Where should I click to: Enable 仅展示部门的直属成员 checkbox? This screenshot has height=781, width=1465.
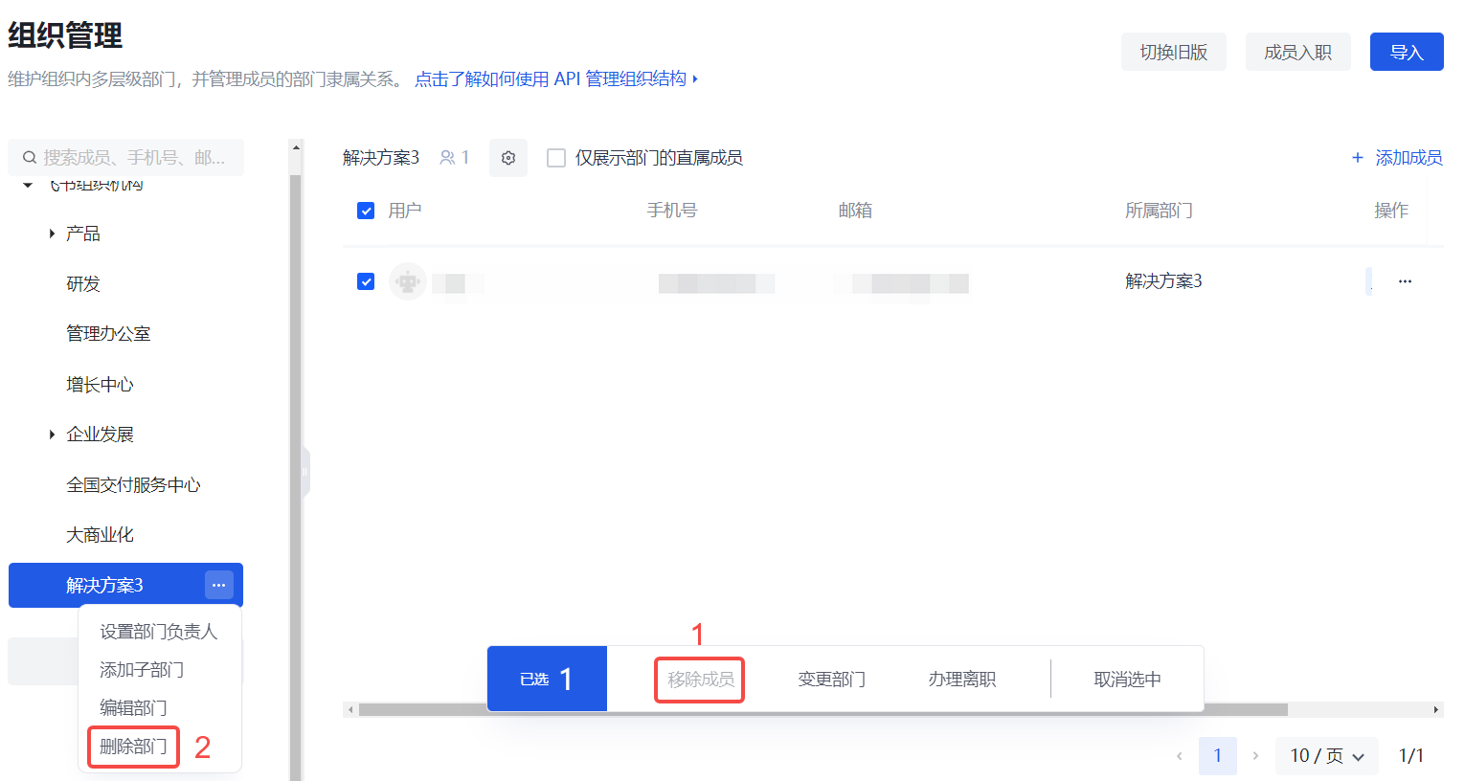click(x=556, y=158)
